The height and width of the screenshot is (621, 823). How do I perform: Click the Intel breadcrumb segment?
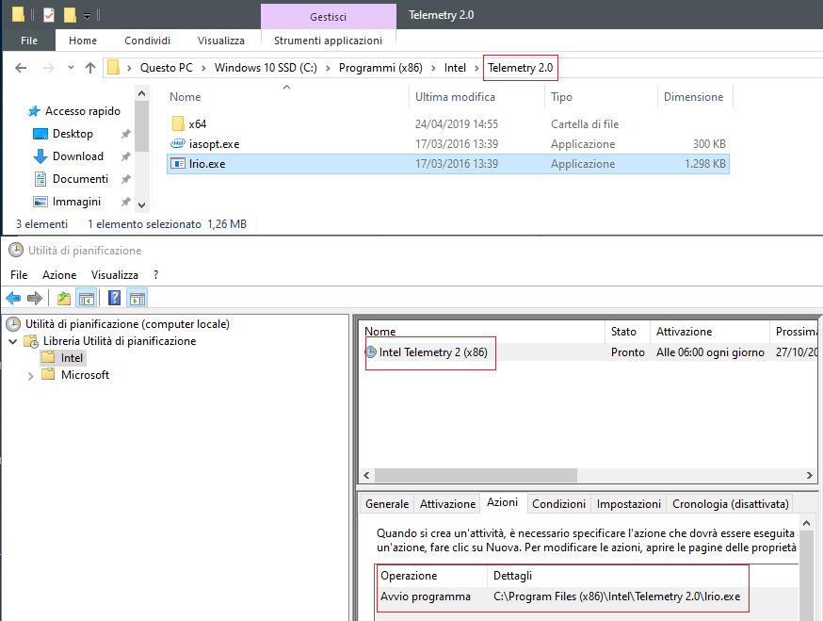coord(455,68)
